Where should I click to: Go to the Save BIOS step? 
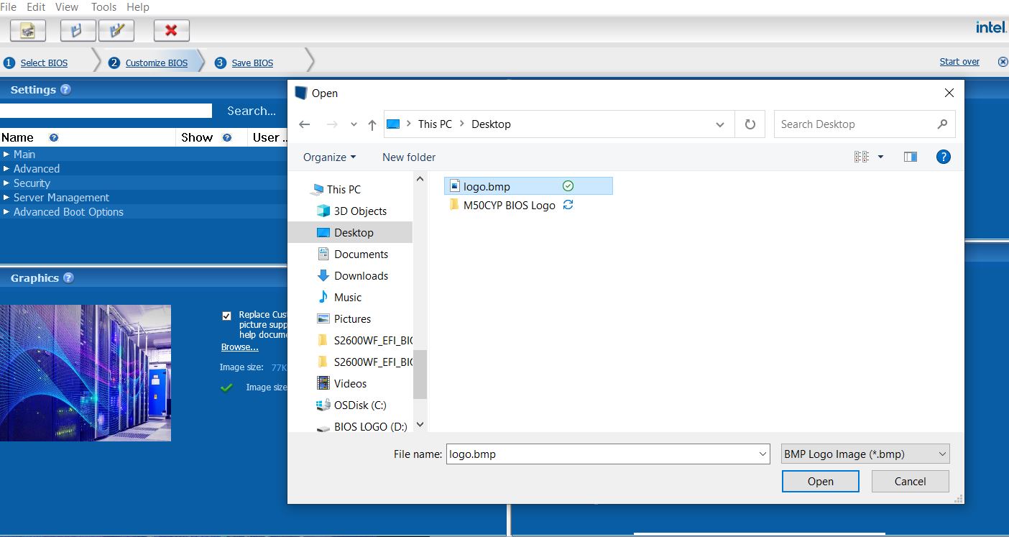[252, 63]
